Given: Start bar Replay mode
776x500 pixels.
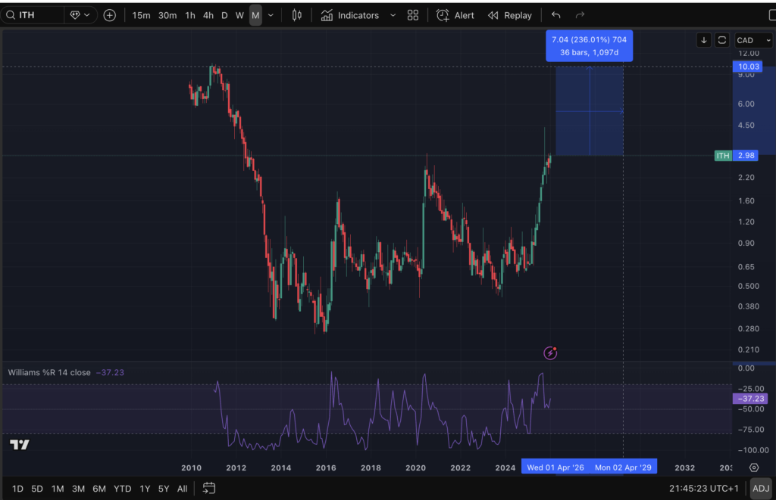Looking at the screenshot, I should point(510,15).
